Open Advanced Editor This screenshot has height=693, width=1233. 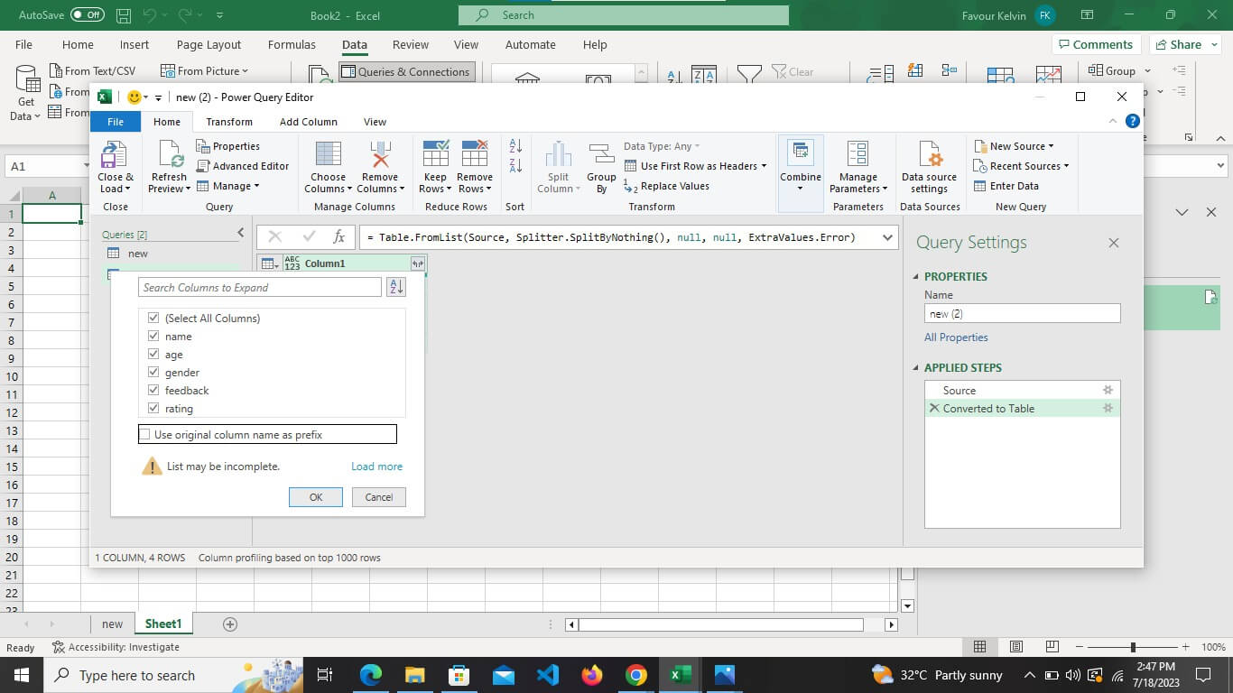pos(243,166)
